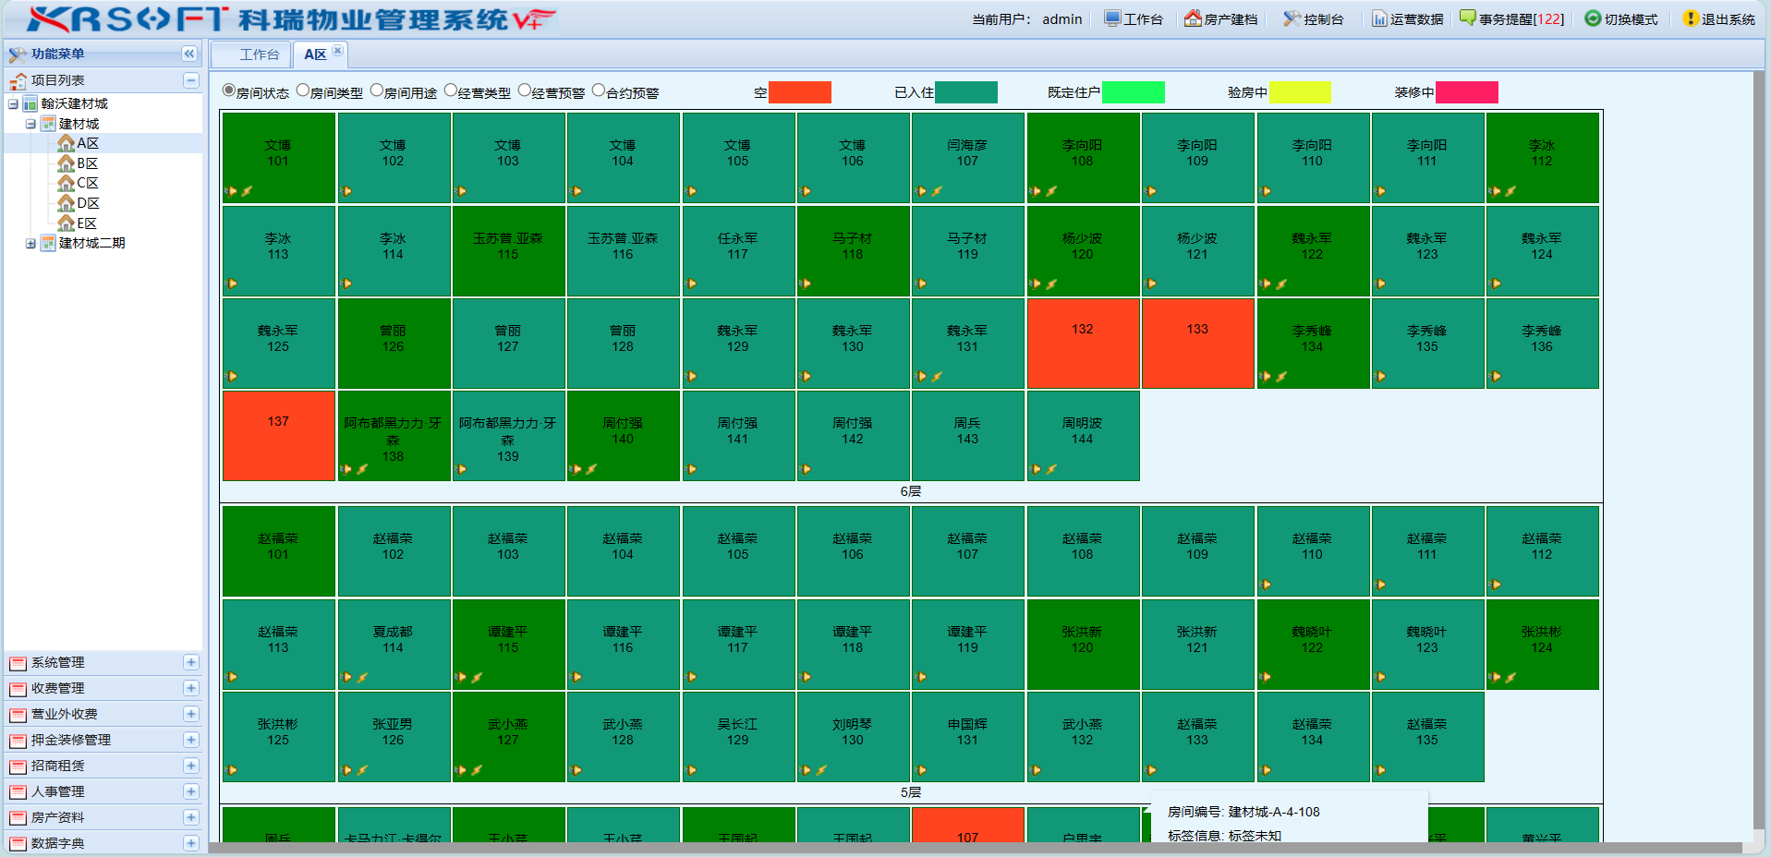Open empty room 137 on 6层
The width and height of the screenshot is (1771, 857).
click(x=278, y=435)
